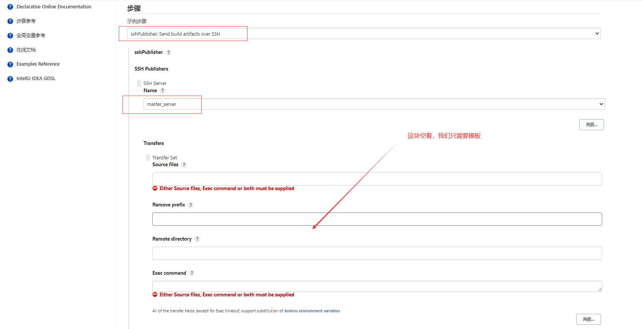Focus the Remove prefix input field

(x=377, y=219)
